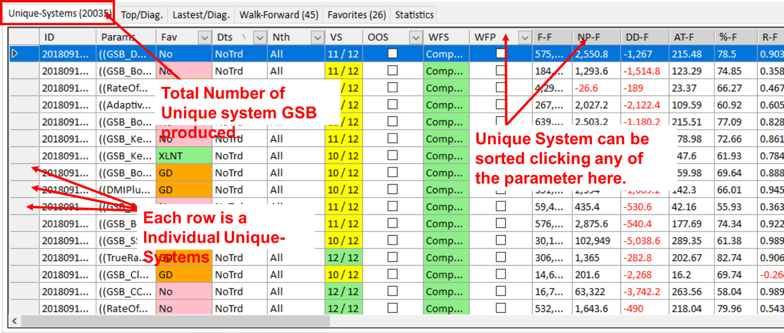The height and width of the screenshot is (333, 784).
Task: Select the ((Adaptiv... params cell
Action: point(125,105)
